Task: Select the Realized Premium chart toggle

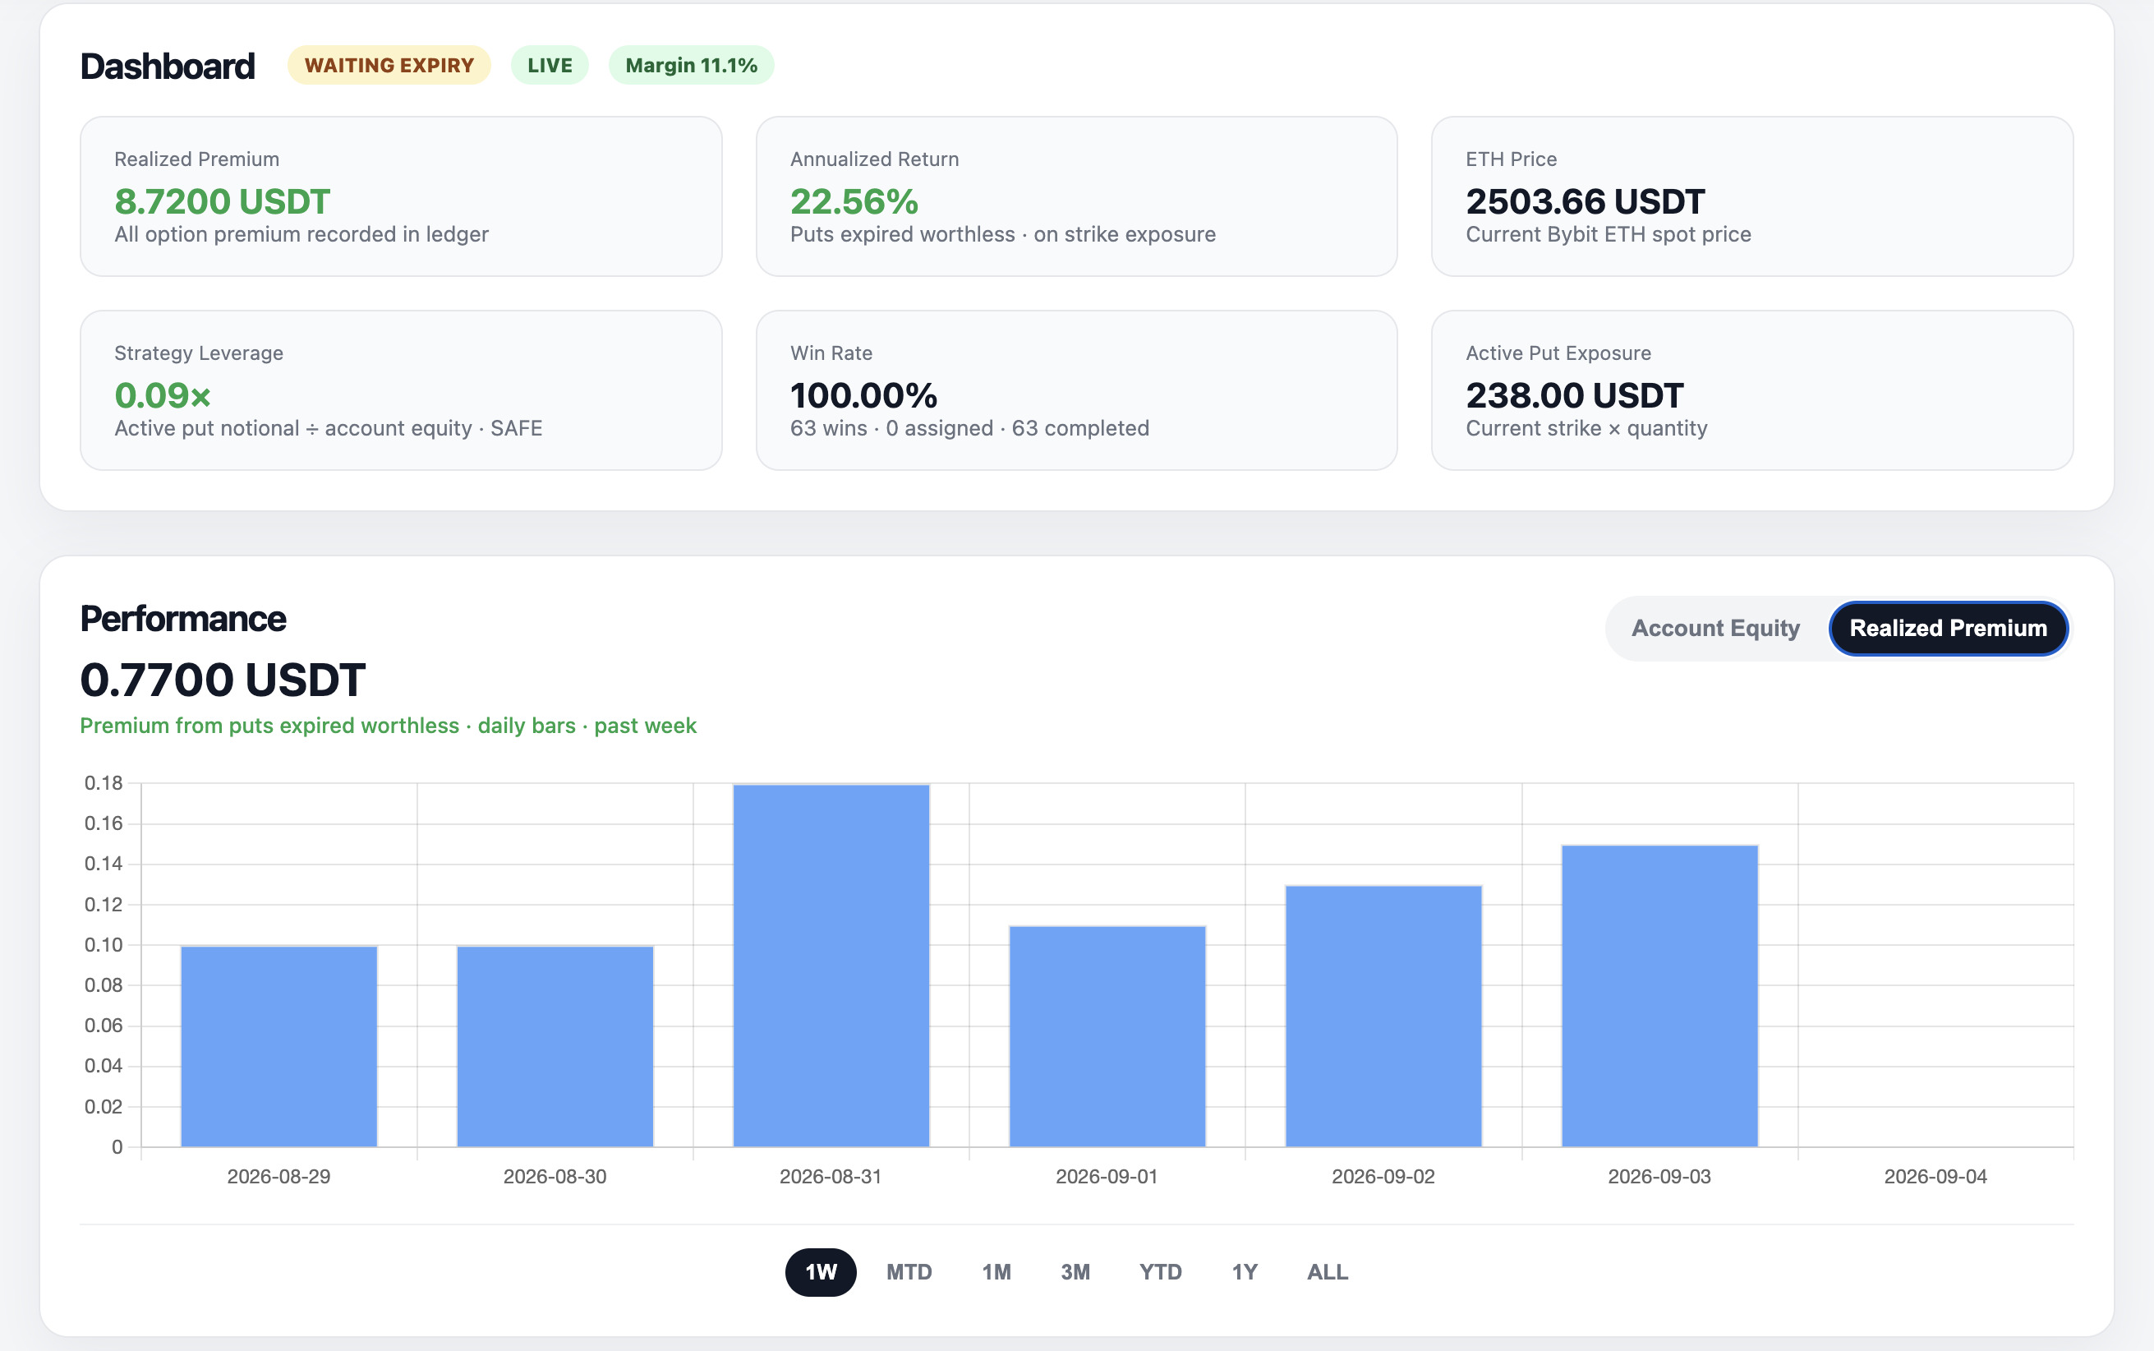Action: [1948, 628]
